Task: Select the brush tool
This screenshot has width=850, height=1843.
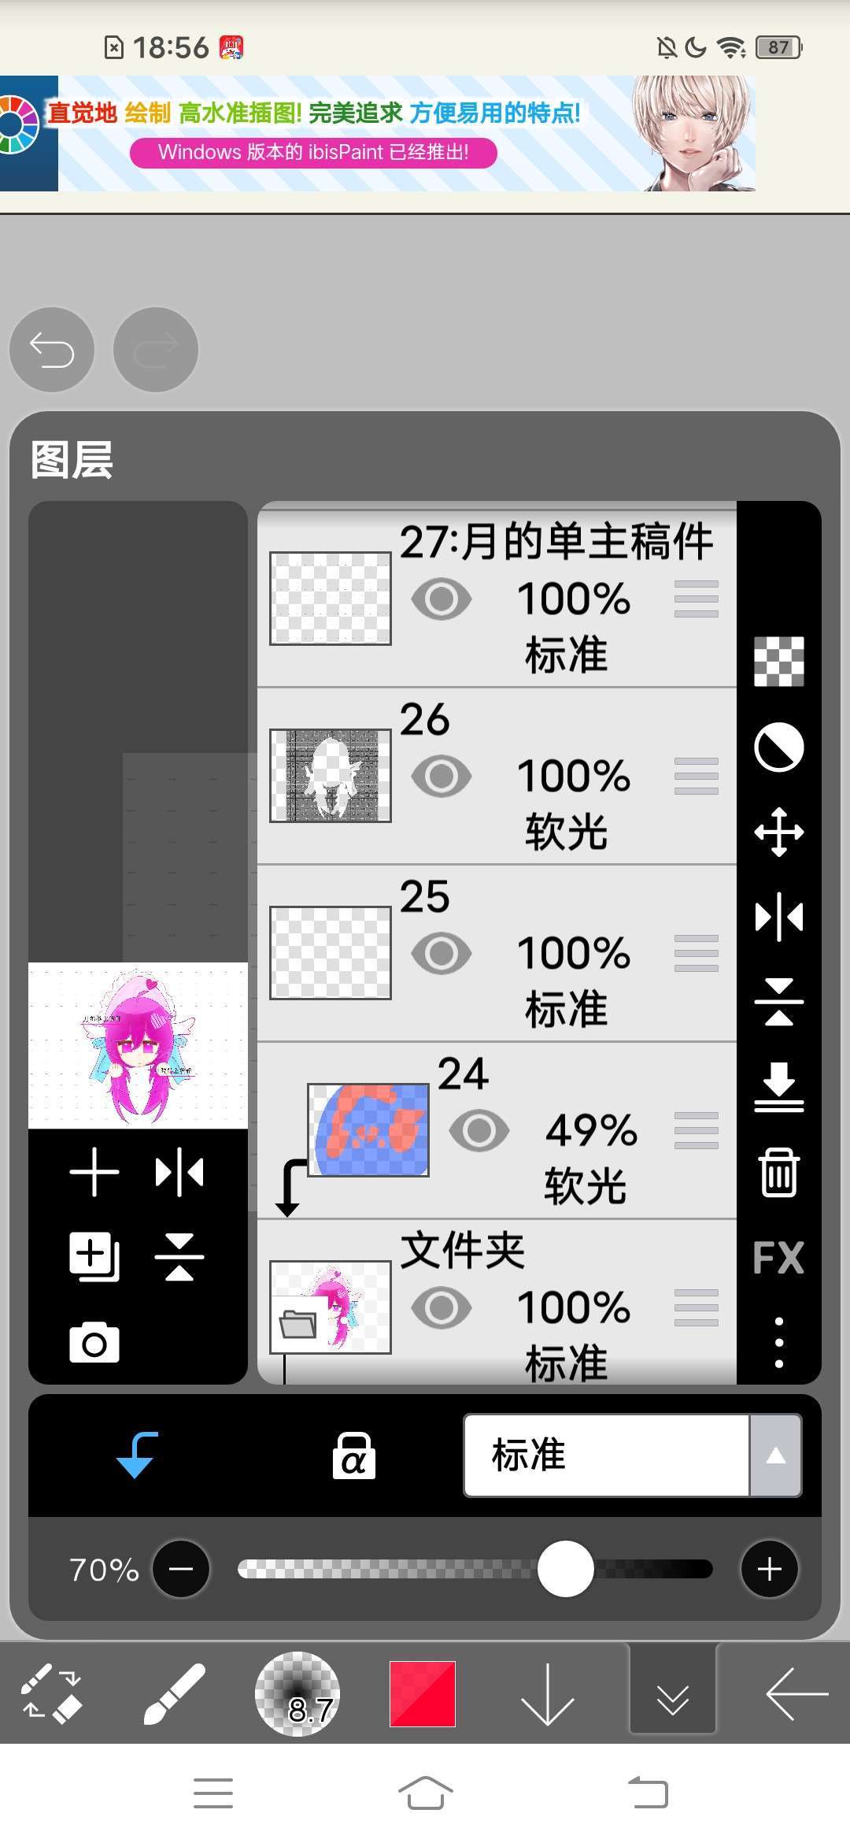Action: click(x=175, y=1693)
